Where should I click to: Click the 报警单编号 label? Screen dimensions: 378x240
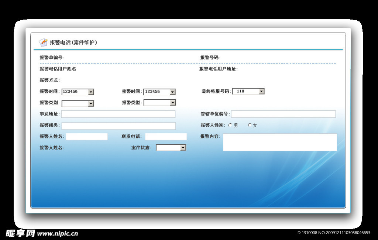click(x=52, y=58)
